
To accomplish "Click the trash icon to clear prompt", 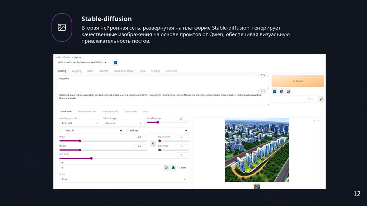I will pyautogui.click(x=281, y=91).
